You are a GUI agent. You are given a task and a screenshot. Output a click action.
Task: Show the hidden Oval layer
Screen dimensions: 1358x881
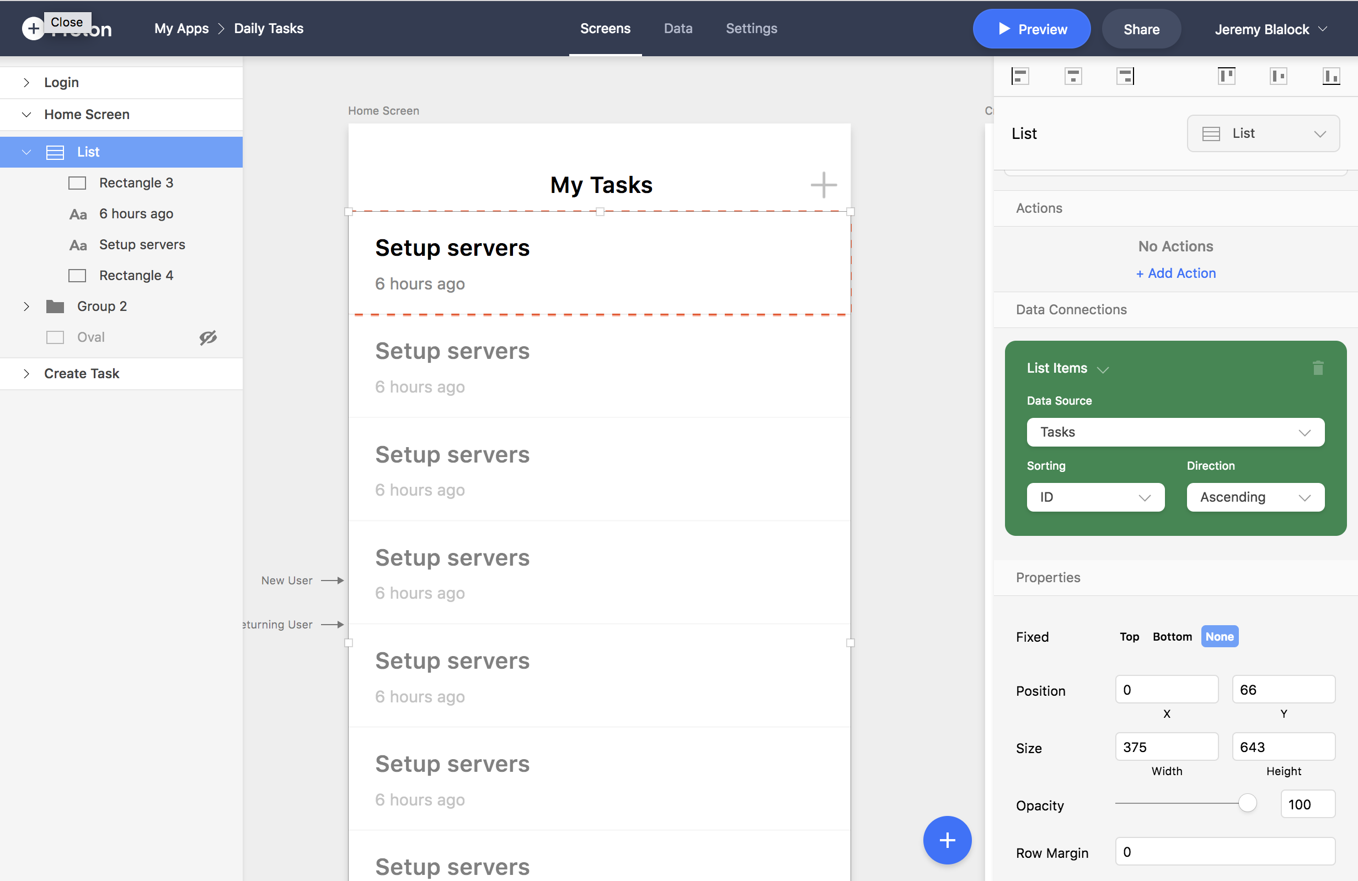(x=208, y=337)
